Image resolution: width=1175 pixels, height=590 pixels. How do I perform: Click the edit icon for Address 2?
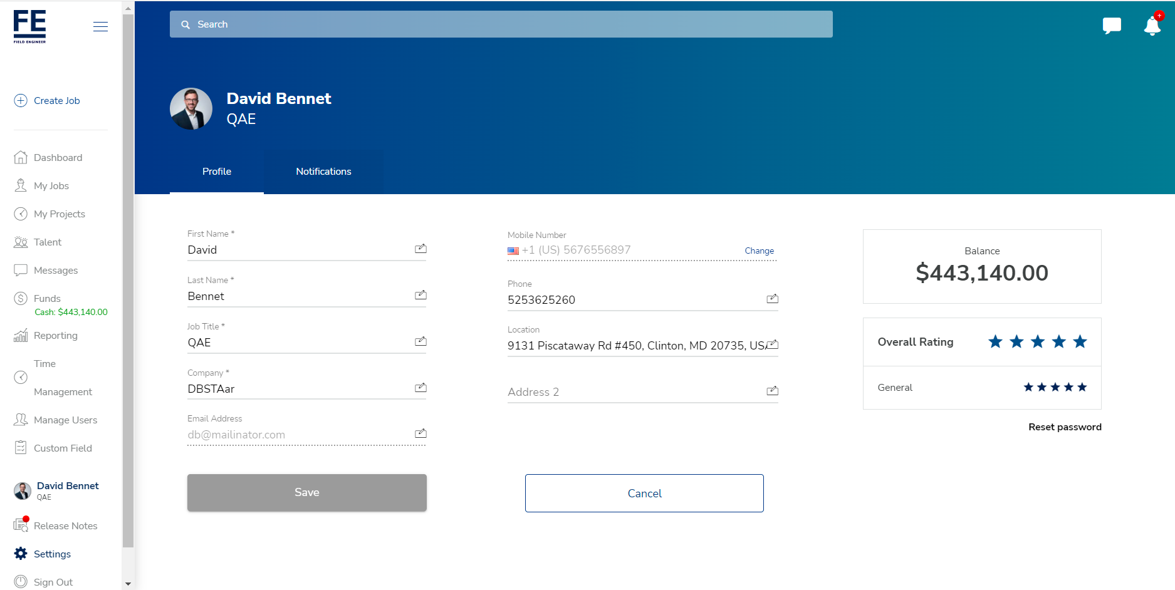[772, 391]
